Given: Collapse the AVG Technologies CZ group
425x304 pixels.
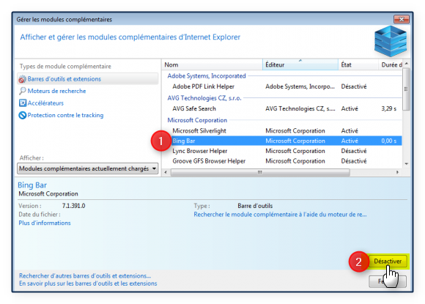Looking at the screenshot, I should [204, 98].
